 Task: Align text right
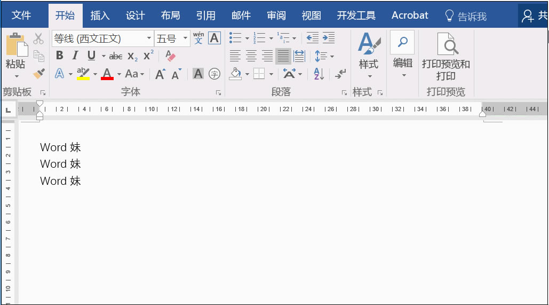(x=267, y=56)
